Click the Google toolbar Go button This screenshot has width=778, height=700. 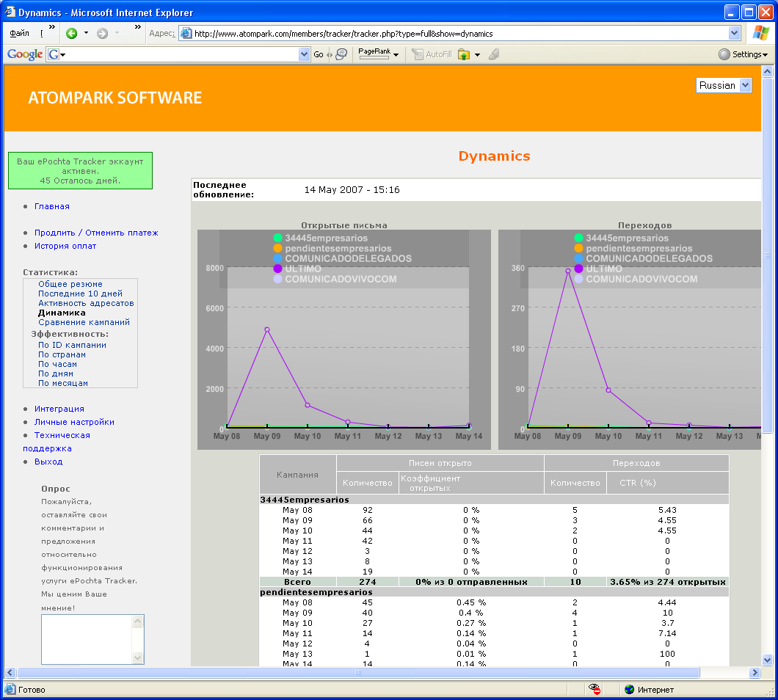point(319,54)
